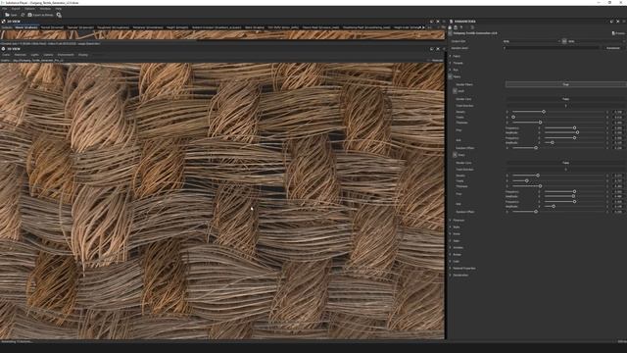Click Export as Bitmap in the toolbar

tap(40, 15)
